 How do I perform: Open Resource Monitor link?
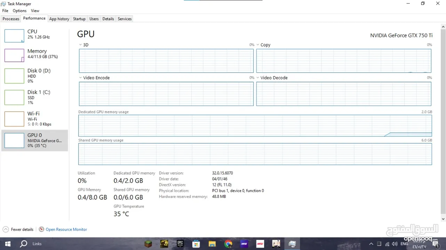(66, 230)
